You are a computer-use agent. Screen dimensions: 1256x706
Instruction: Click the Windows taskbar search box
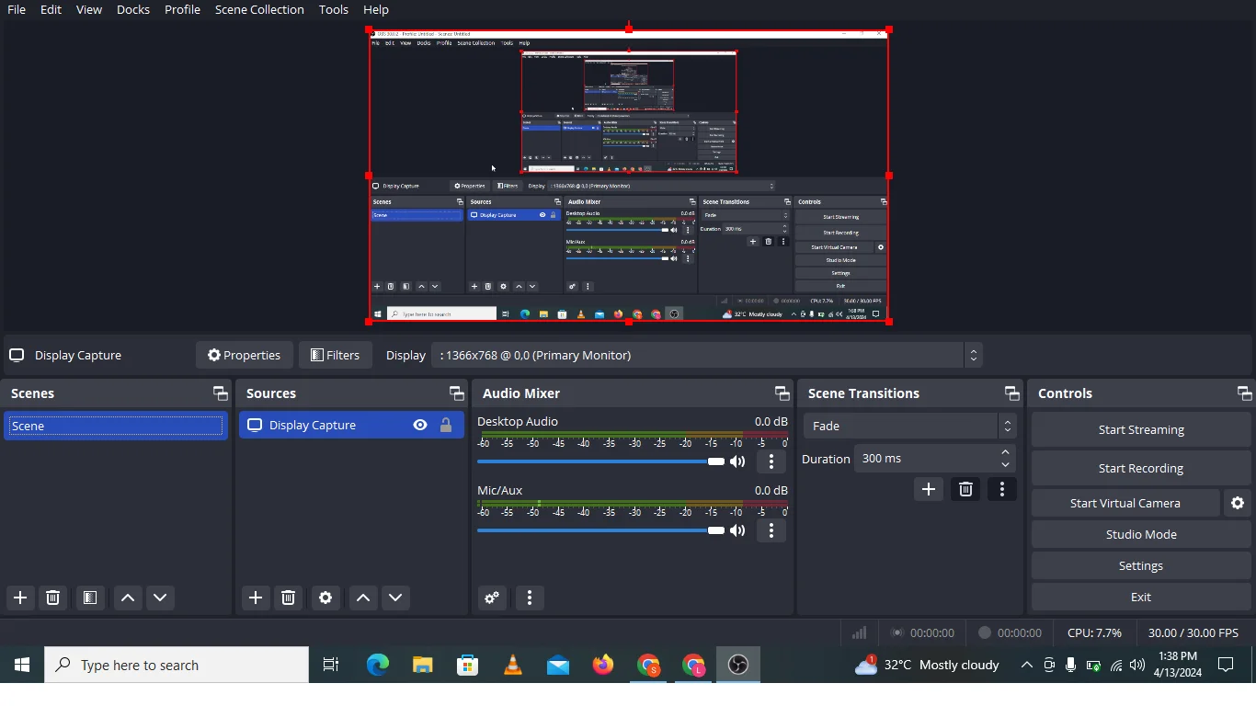coord(177,666)
